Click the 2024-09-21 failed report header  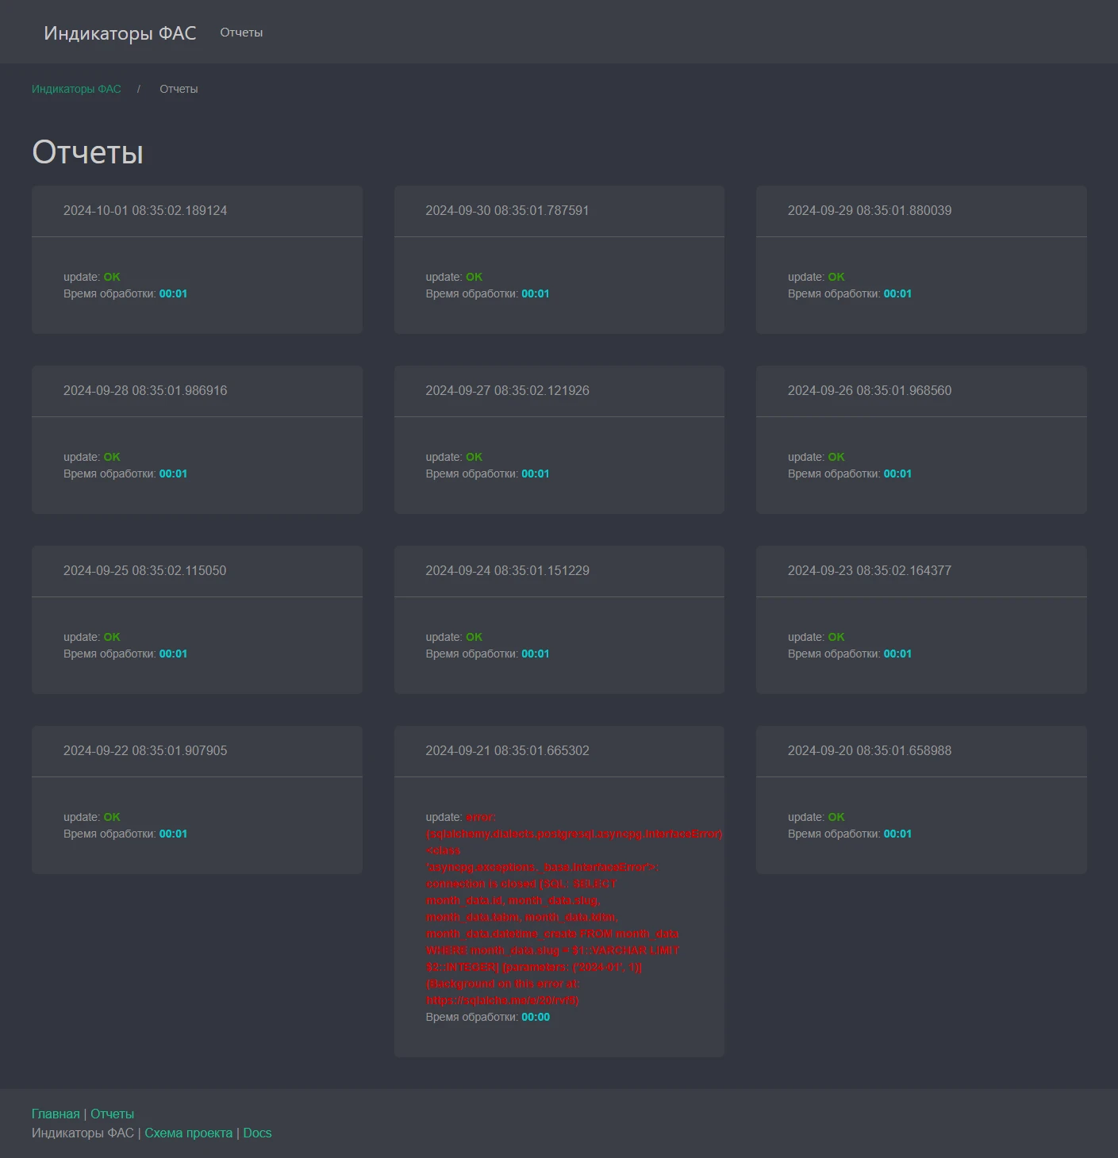click(x=507, y=750)
